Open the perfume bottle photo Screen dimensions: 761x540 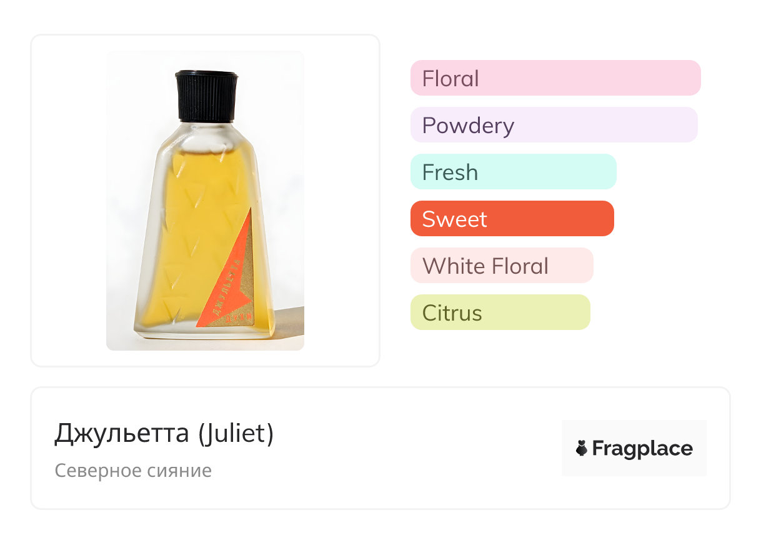205,201
